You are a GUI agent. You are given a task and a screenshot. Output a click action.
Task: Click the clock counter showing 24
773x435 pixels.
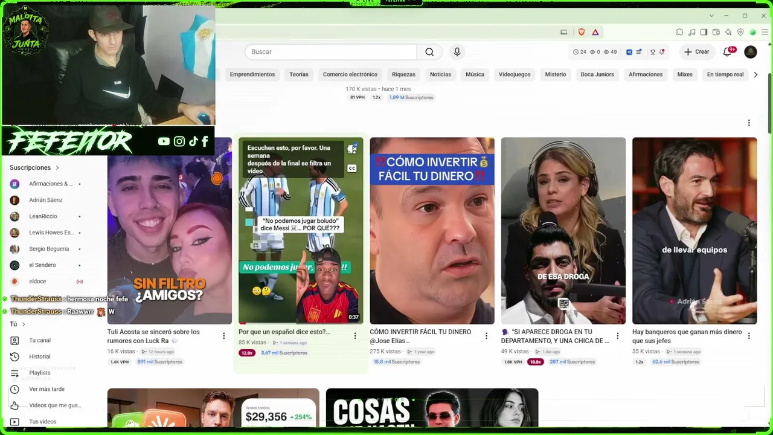click(x=580, y=52)
